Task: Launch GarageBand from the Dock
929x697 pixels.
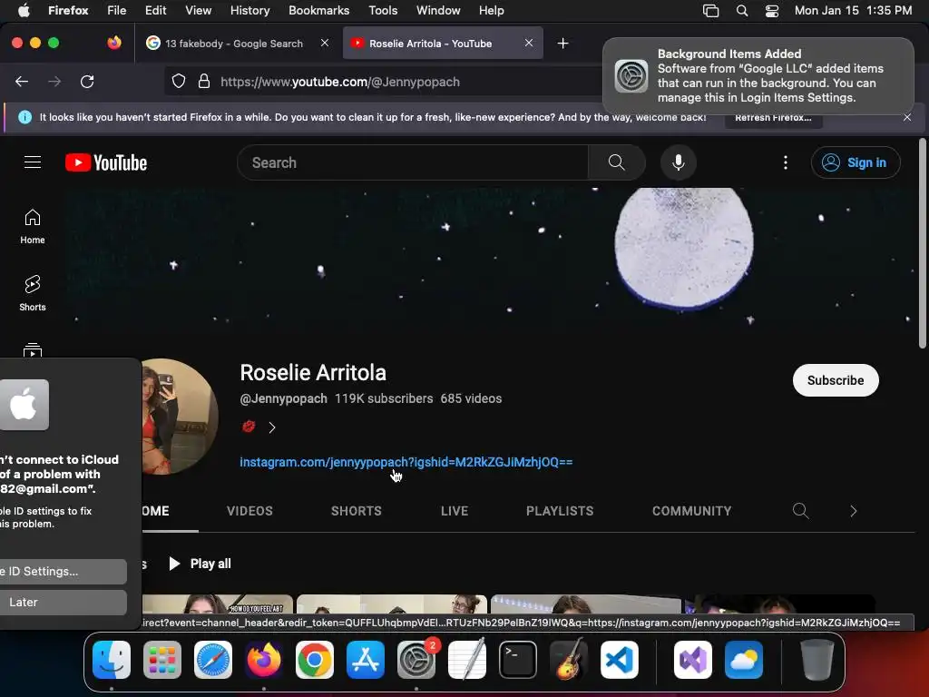Action: tap(569, 660)
